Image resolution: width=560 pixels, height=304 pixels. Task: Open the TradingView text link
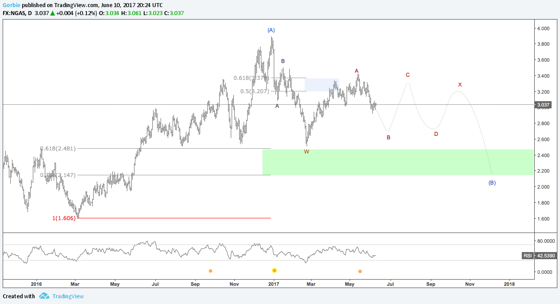(x=68, y=296)
